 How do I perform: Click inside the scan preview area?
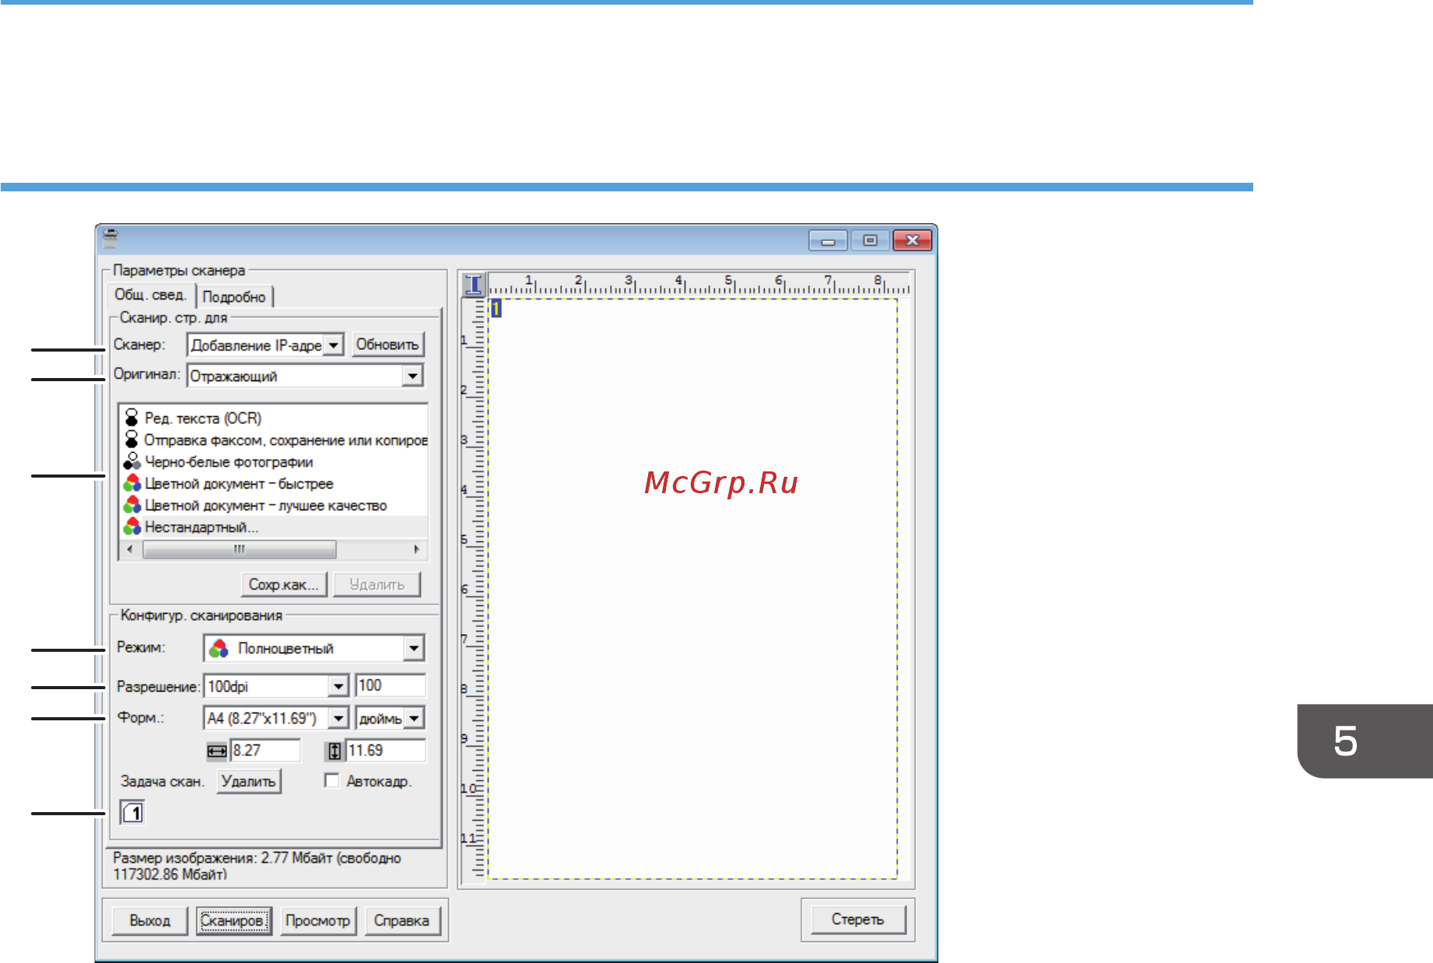pyautogui.click(x=692, y=589)
